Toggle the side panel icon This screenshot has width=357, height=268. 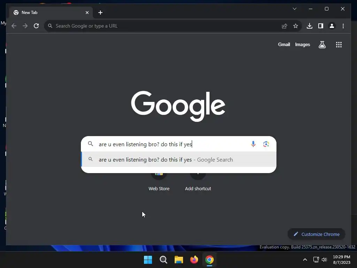(321, 26)
